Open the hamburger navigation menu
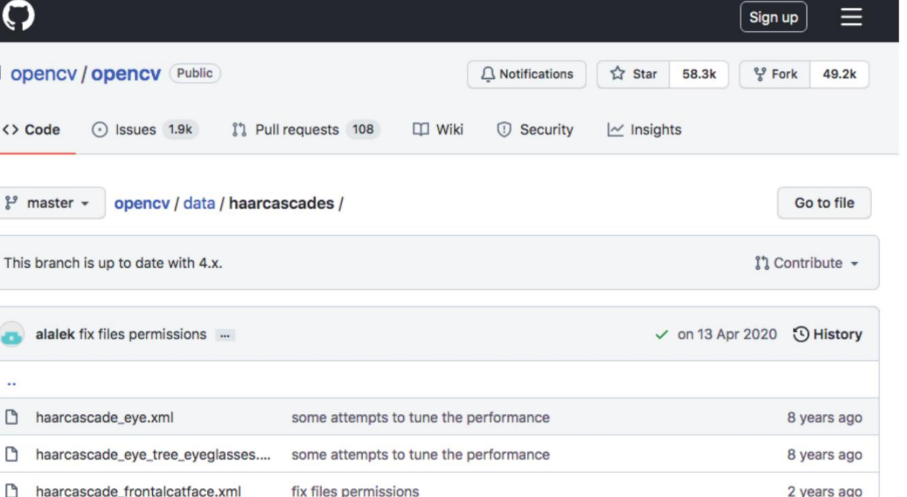 (851, 17)
